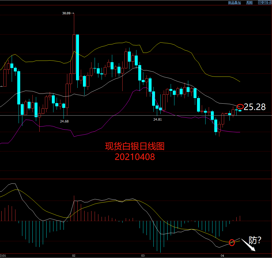Viewport: 272px width, 258px height.
Task: Click the 2101 date axis label
Action: tap(3, 256)
